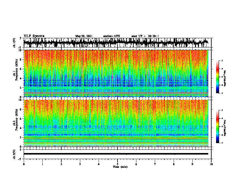Click inside the ch.2 spectrogram image

116,123
